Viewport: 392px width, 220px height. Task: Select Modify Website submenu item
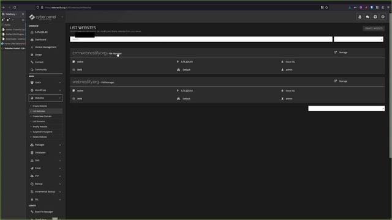click(40, 127)
